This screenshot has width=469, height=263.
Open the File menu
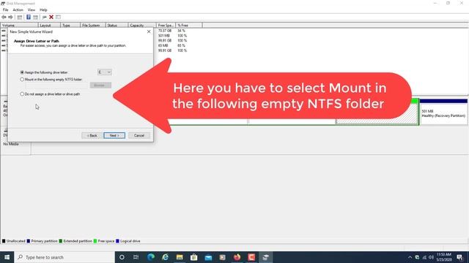pos(6,9)
